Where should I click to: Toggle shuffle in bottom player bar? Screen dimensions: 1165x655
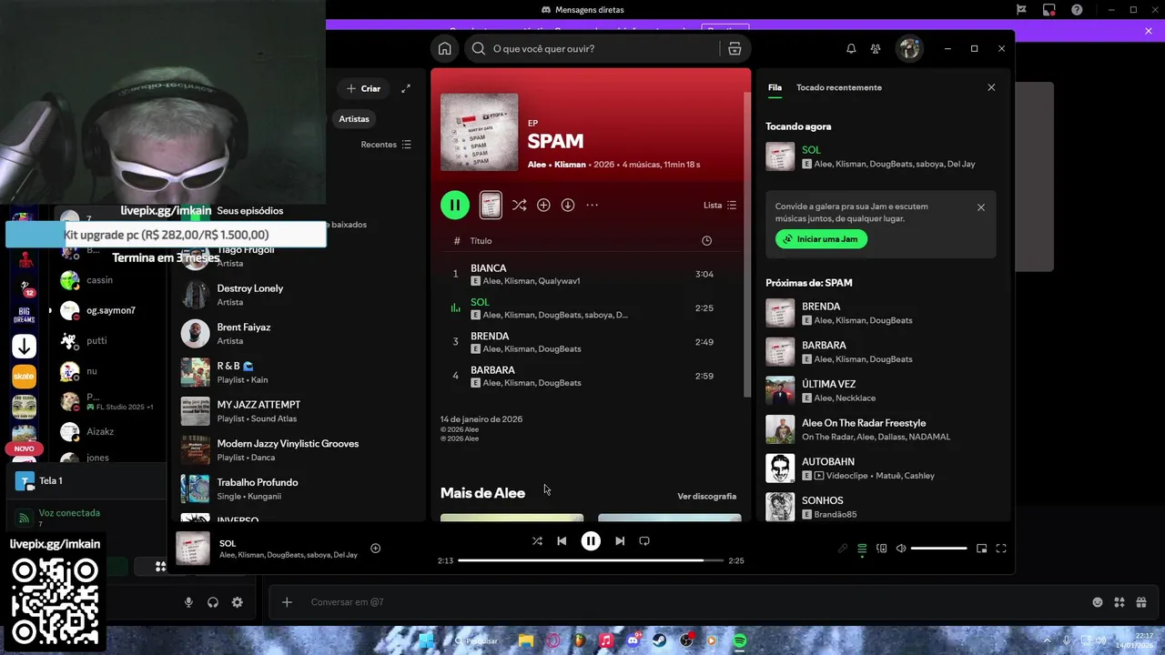(x=537, y=540)
